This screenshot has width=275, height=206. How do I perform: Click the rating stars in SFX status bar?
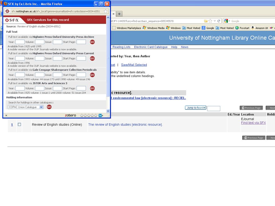[x=89, y=115]
